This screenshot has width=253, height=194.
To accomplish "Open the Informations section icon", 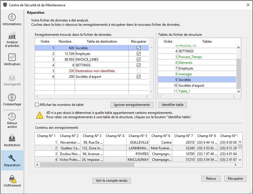I will (x=12, y=18).
